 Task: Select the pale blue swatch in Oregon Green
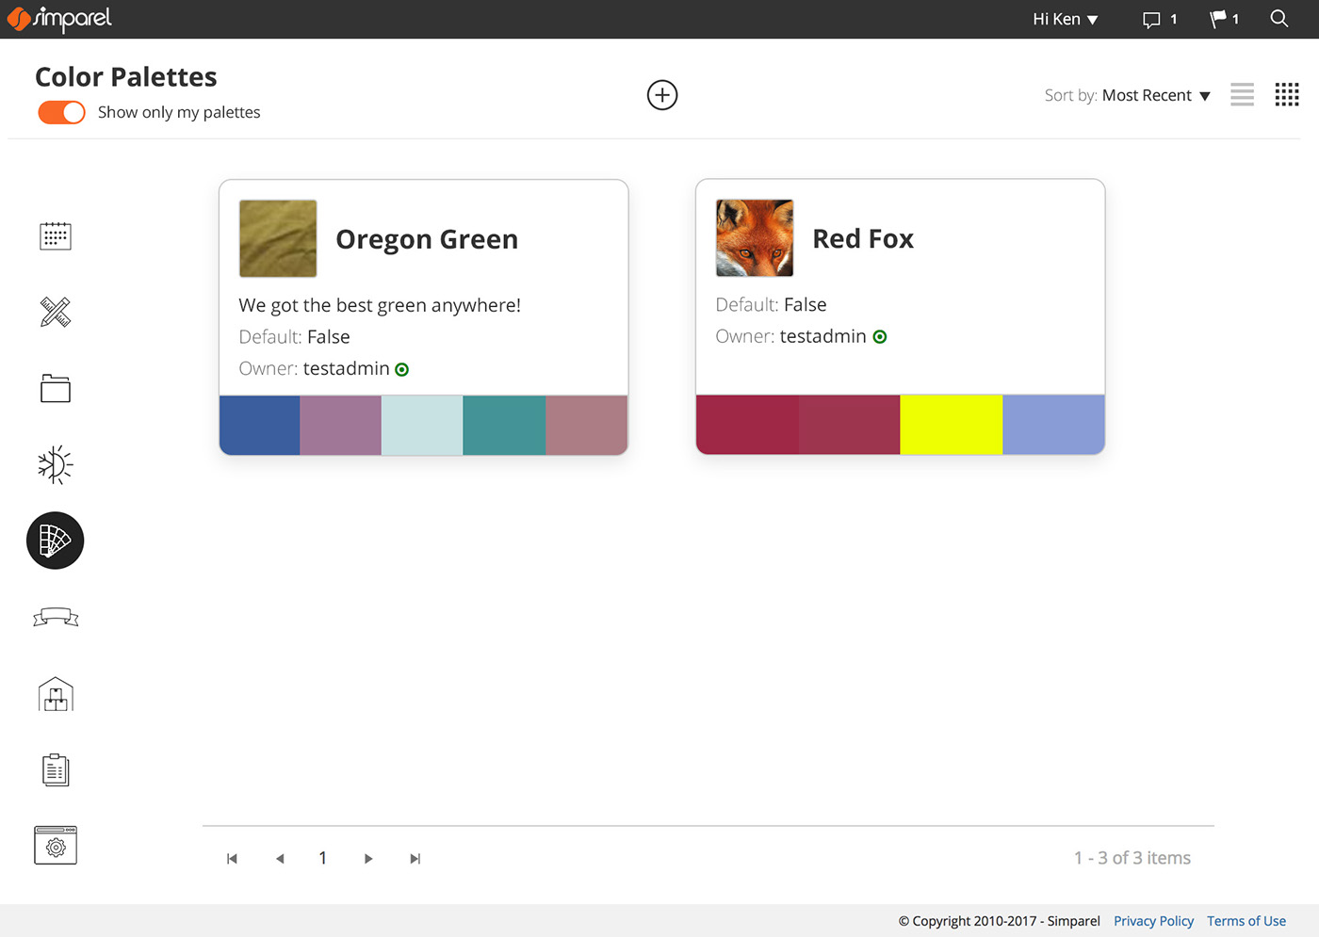422,425
